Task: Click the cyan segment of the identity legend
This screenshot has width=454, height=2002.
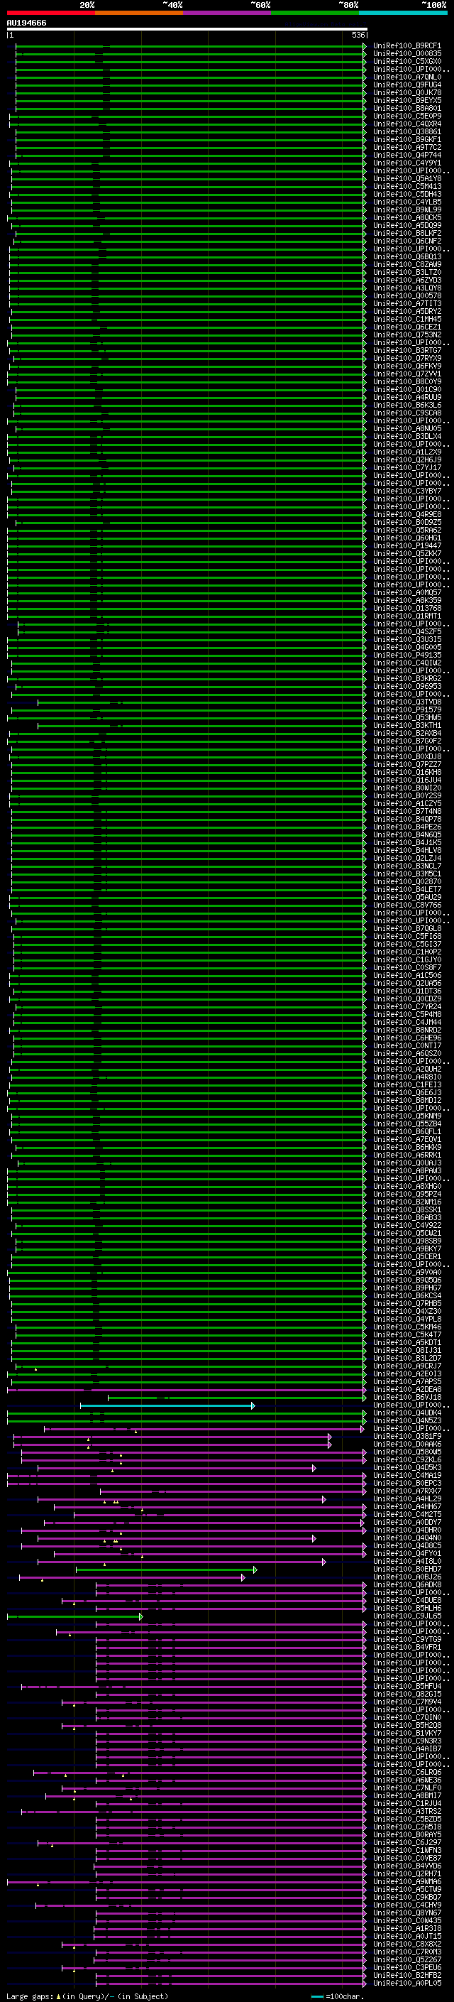Action: point(403,13)
